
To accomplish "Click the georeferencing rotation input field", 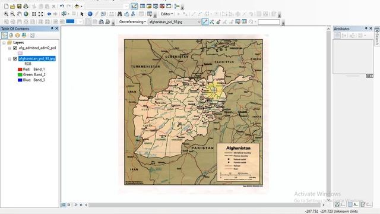I will (x=269, y=22).
